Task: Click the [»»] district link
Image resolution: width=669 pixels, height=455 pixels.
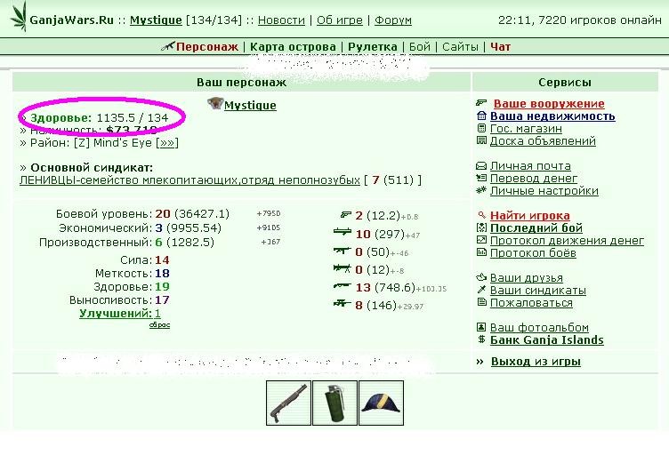Action: click(167, 143)
